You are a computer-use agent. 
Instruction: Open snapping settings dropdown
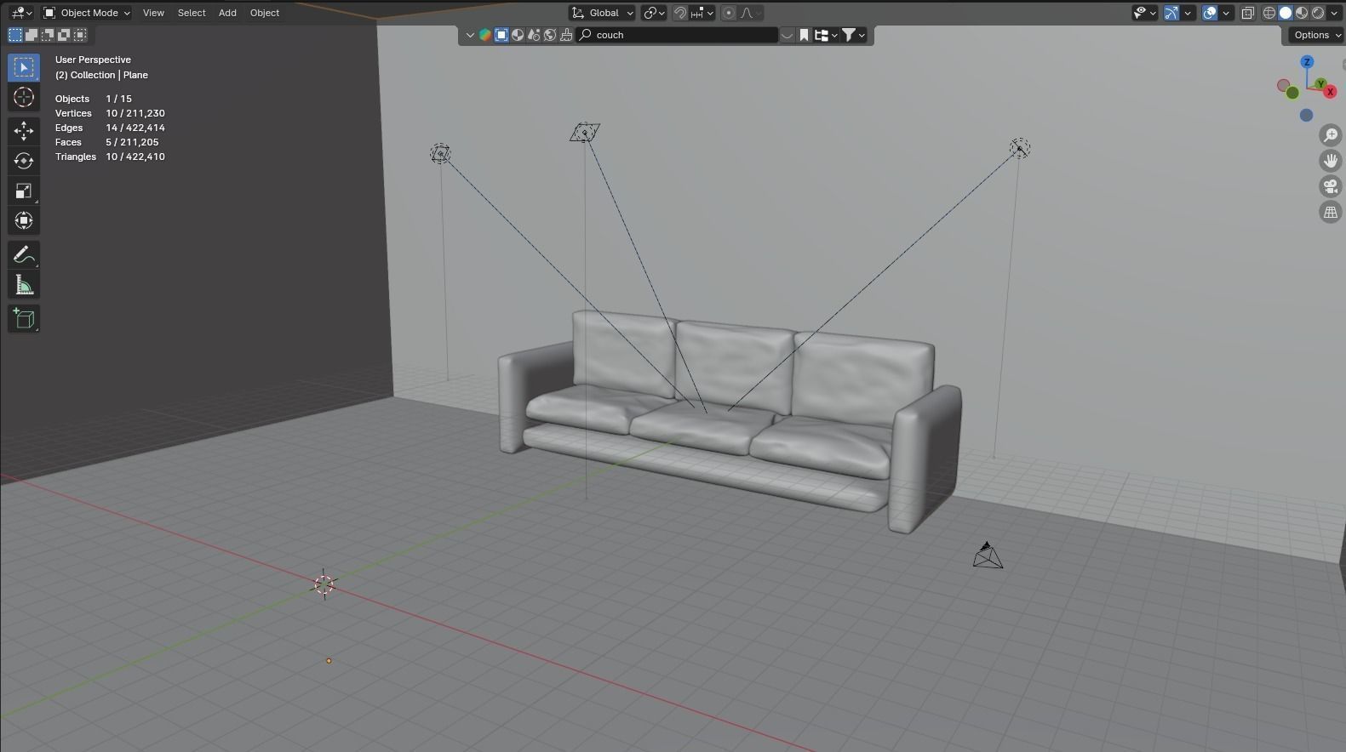tap(703, 13)
